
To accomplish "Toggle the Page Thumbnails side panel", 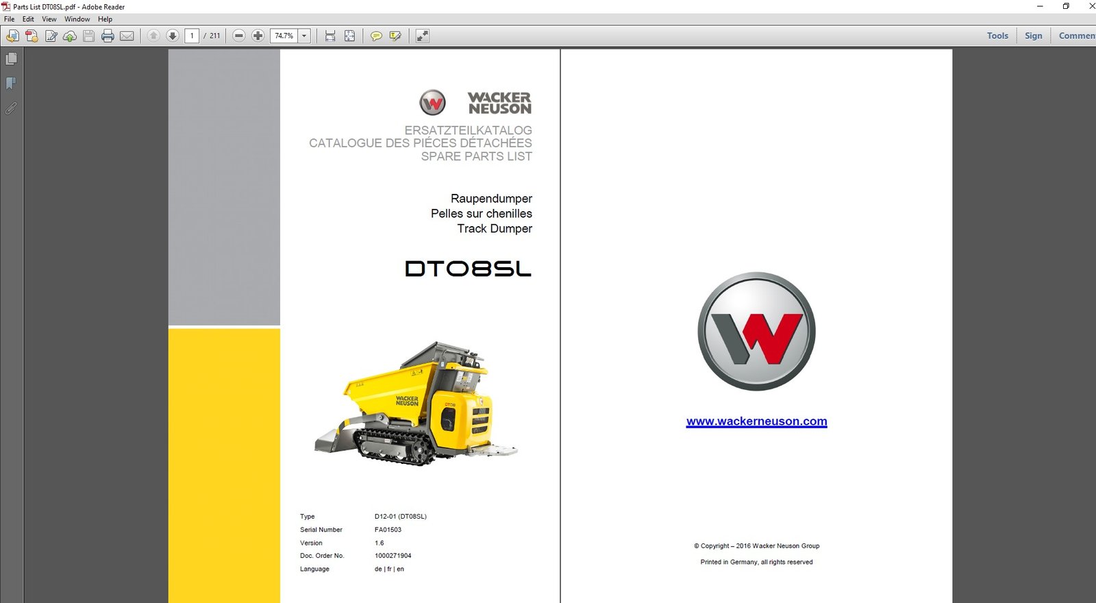I will coord(11,60).
